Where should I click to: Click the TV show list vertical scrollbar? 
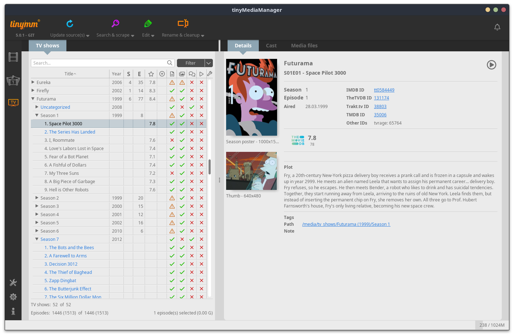pyautogui.click(x=210, y=167)
